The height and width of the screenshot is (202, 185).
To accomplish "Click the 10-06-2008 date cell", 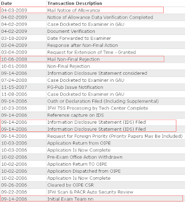I will (14, 59).
